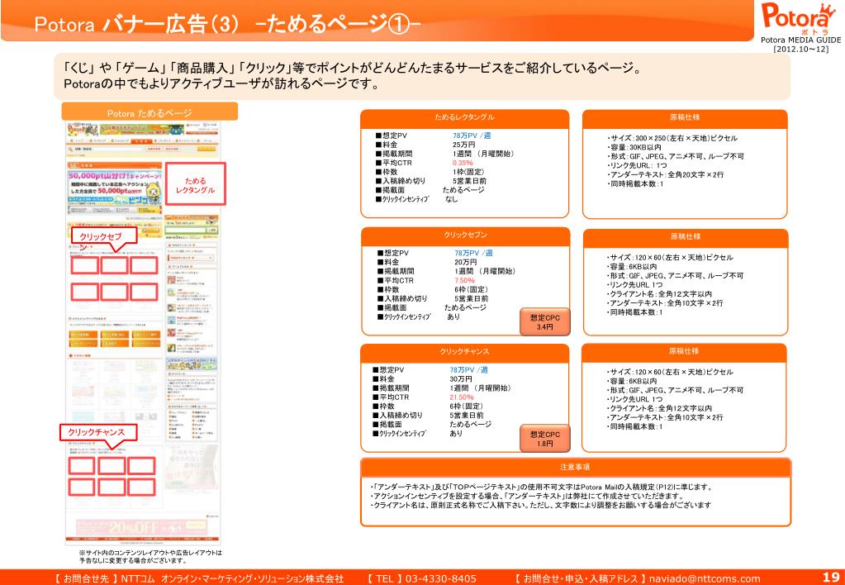Select the phone number "03-4330-8405"
Screen dimensions: 845x585
pyautogui.click(x=441, y=578)
